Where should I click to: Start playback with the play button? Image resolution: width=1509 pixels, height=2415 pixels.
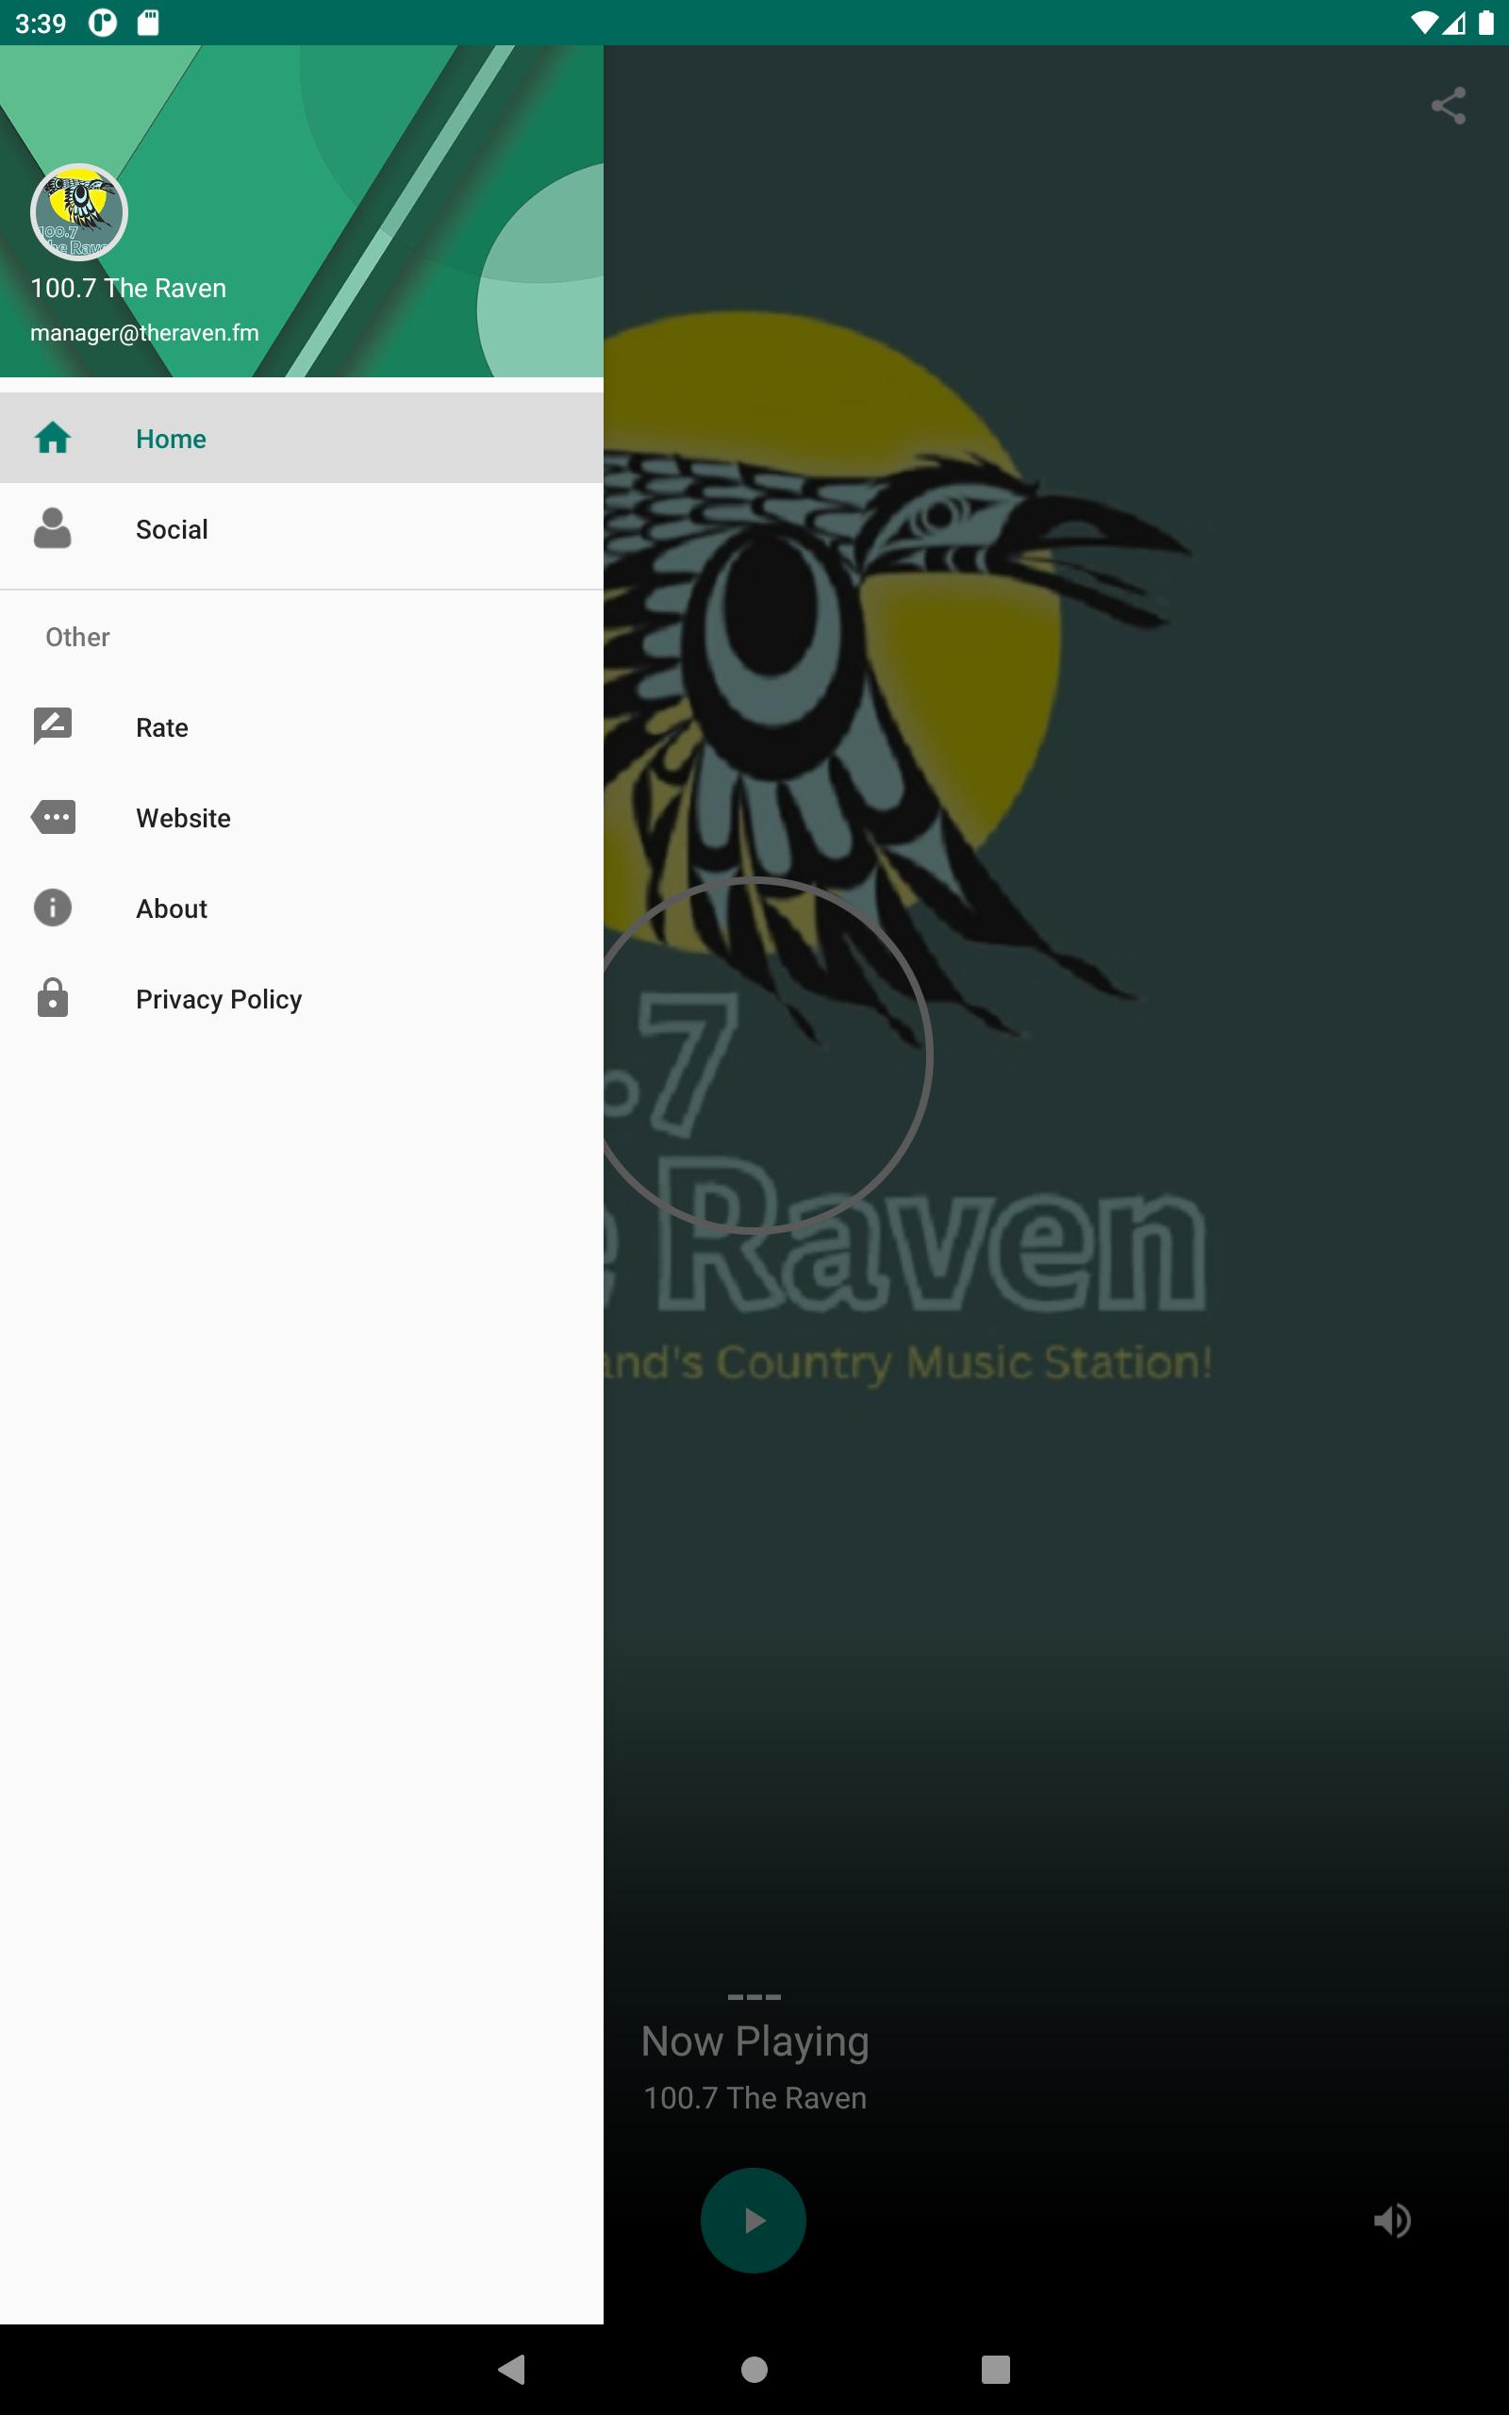click(x=754, y=2221)
